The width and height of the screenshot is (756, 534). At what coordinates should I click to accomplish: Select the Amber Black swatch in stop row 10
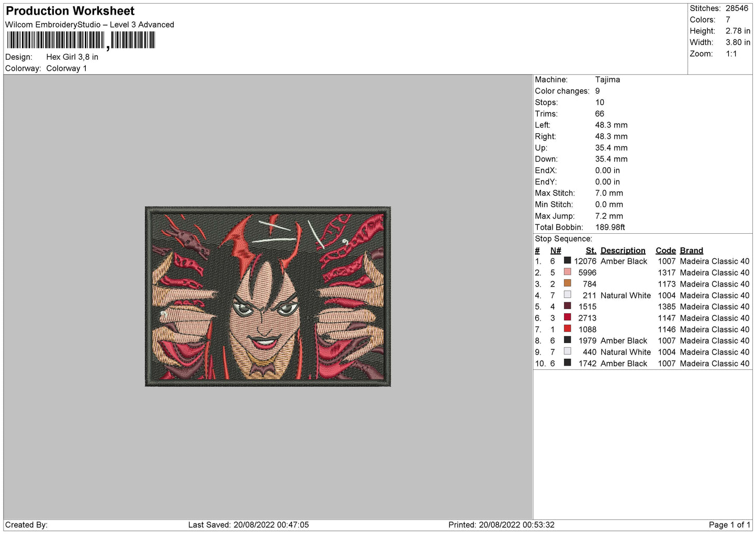point(567,362)
